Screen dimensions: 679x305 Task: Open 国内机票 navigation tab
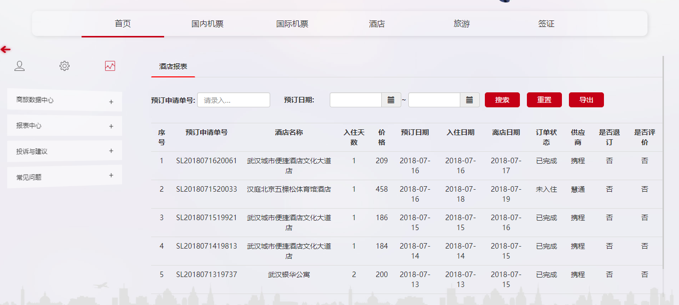click(207, 24)
